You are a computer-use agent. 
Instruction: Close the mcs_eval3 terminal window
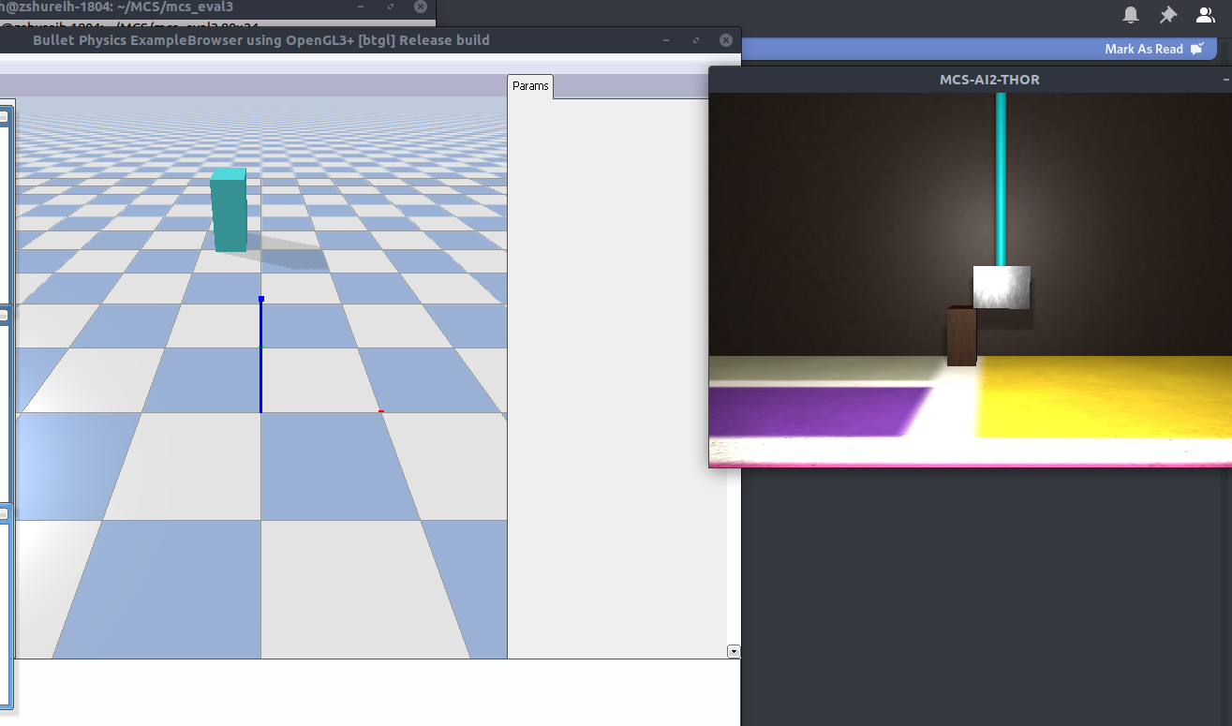click(x=420, y=7)
